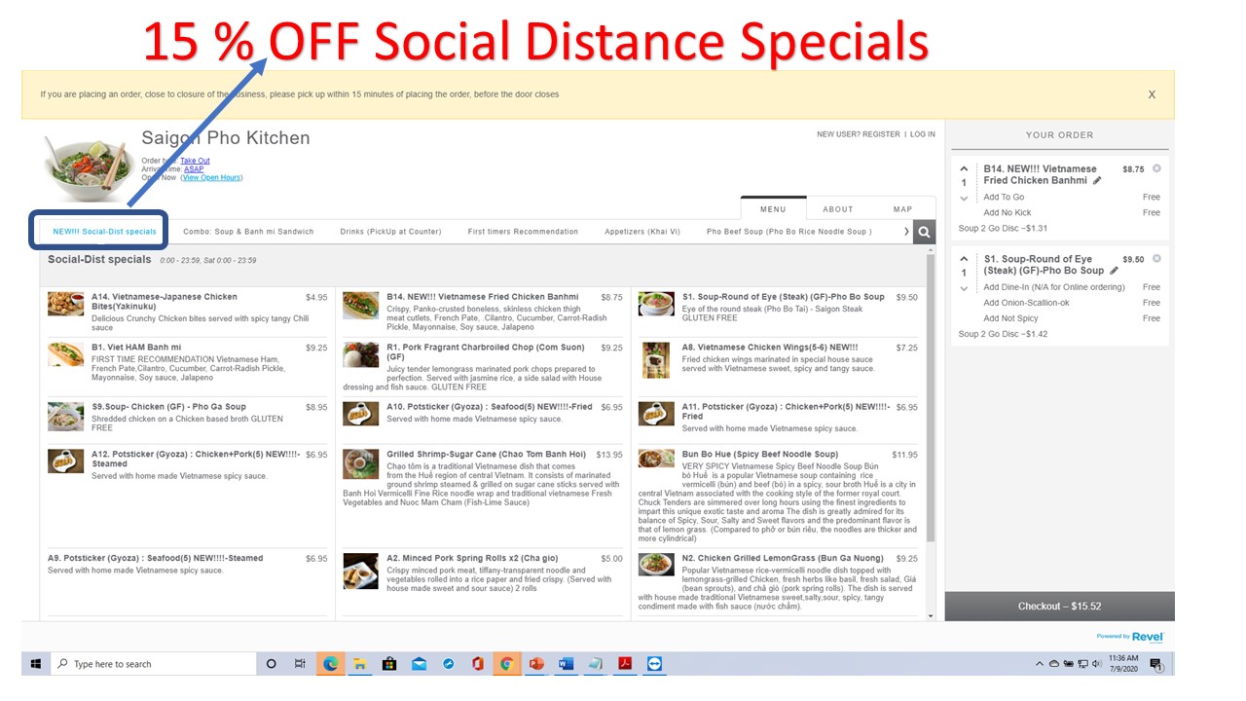Edit the B14 Fried Chicken Banhmi order item
1246x701 pixels.
(1097, 181)
